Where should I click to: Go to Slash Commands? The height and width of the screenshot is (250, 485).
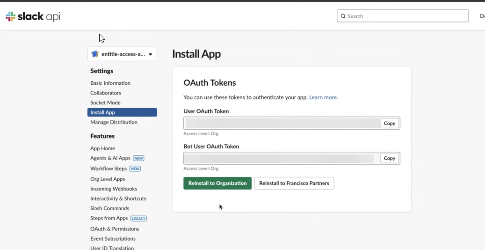(x=110, y=208)
